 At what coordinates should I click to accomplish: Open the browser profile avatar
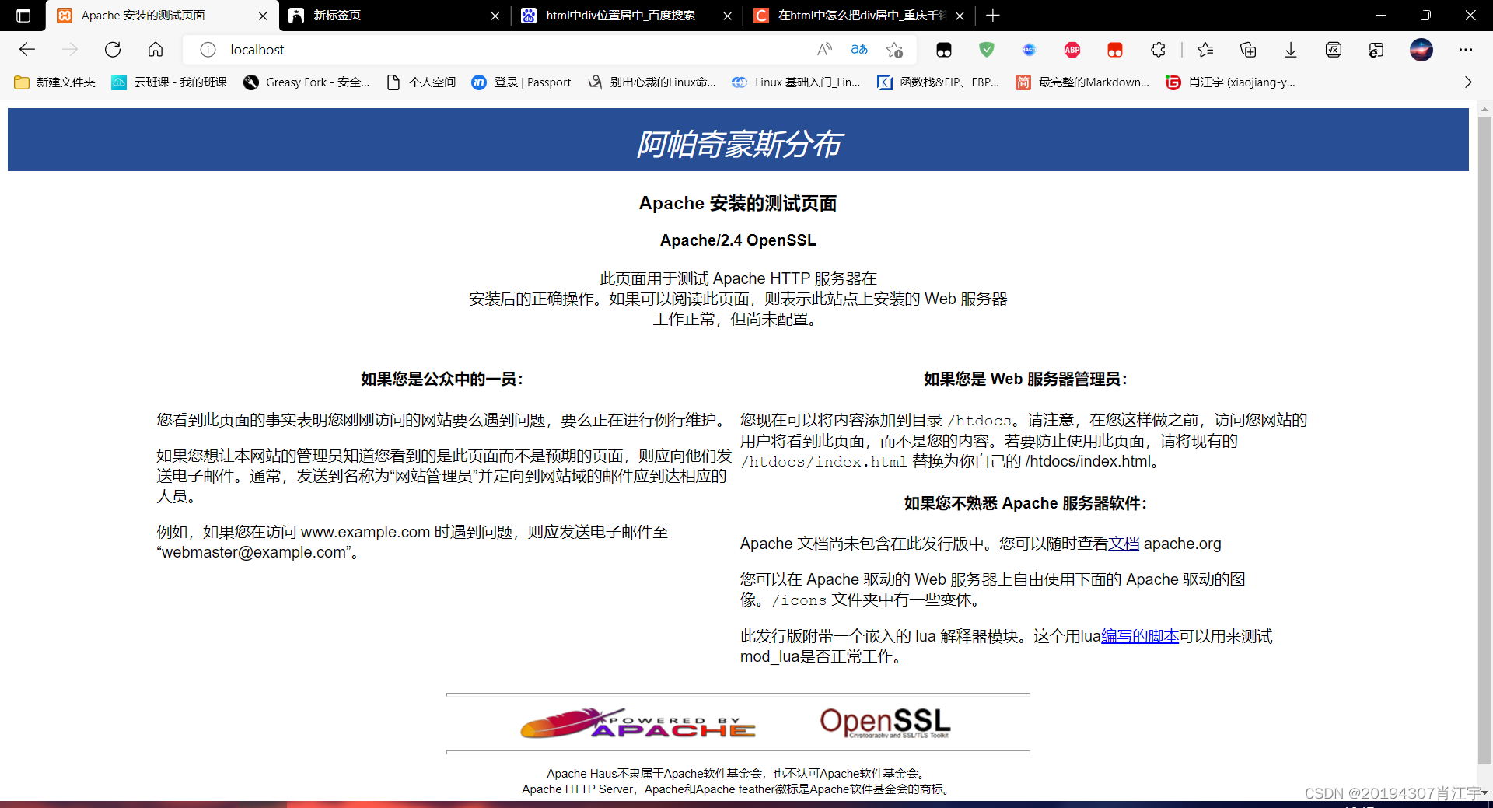click(x=1422, y=49)
